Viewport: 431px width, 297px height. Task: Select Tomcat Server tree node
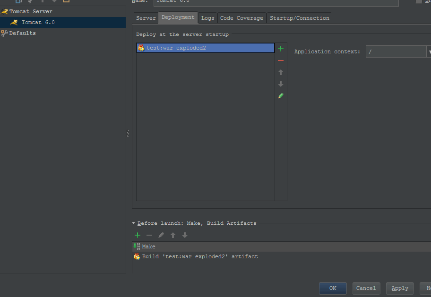63,11
